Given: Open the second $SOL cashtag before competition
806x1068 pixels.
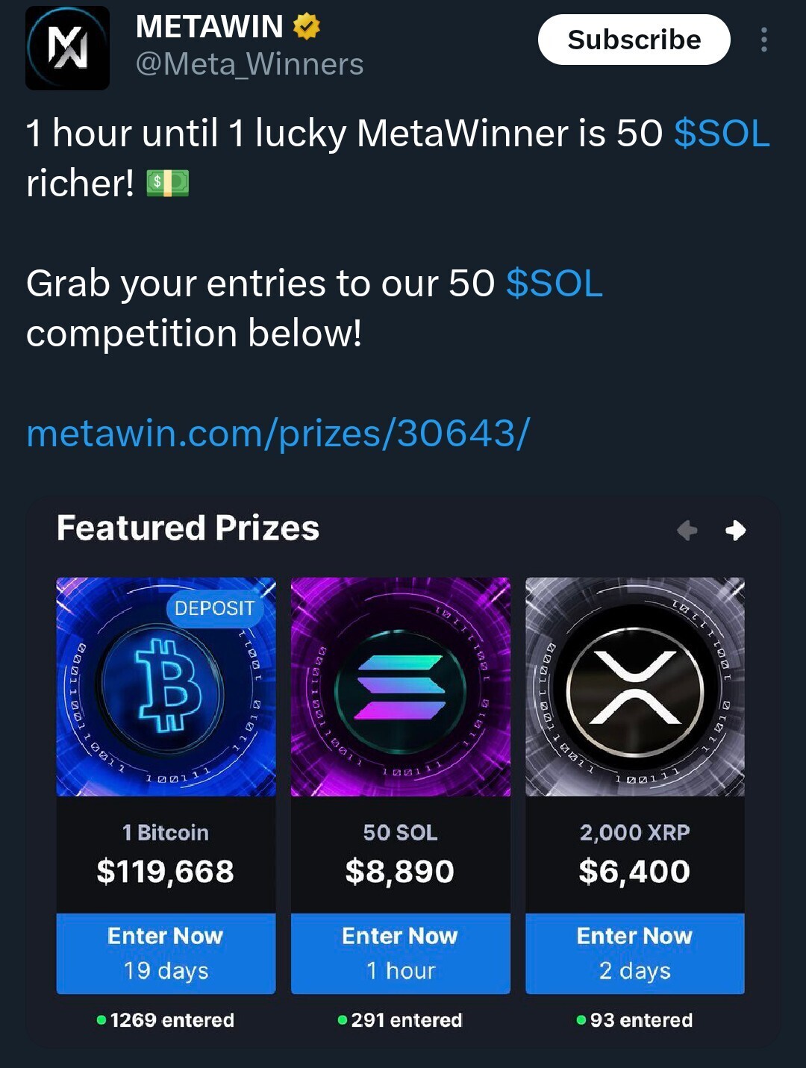Looking at the screenshot, I should tap(554, 284).
